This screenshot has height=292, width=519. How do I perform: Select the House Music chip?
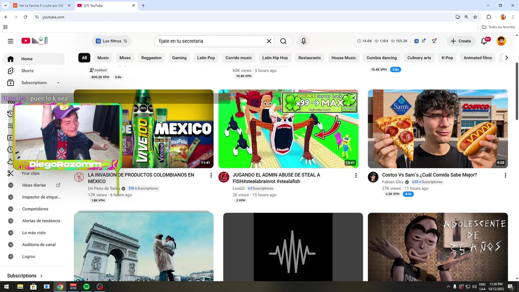point(343,58)
